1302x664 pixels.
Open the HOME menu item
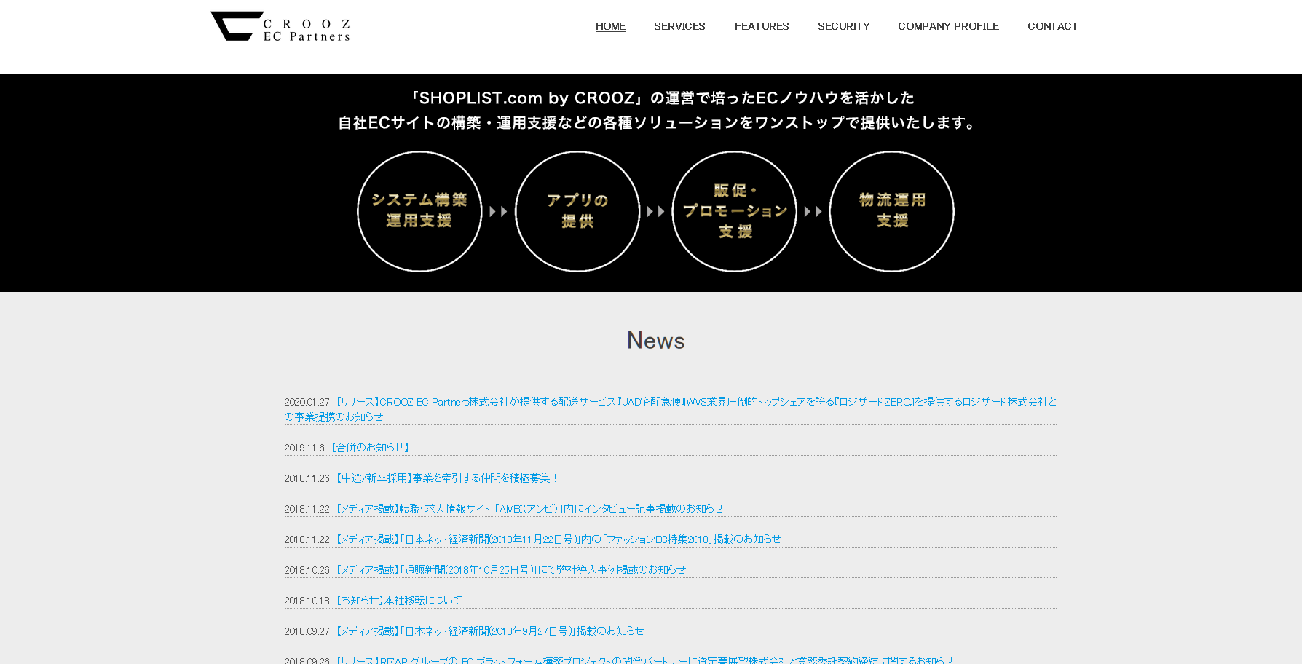pyautogui.click(x=610, y=26)
